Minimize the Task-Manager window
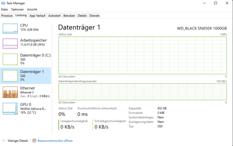The image size is (233, 146). coord(205,3)
